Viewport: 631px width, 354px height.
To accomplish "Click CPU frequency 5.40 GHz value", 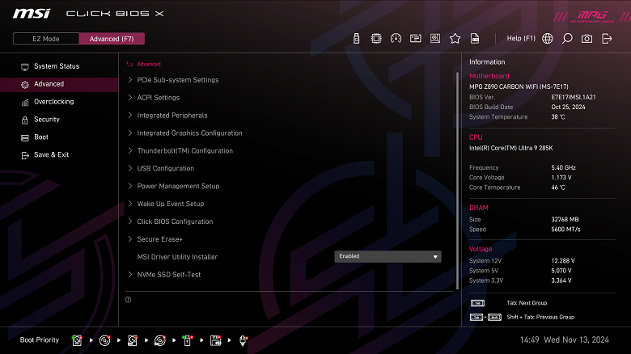I will (563, 168).
